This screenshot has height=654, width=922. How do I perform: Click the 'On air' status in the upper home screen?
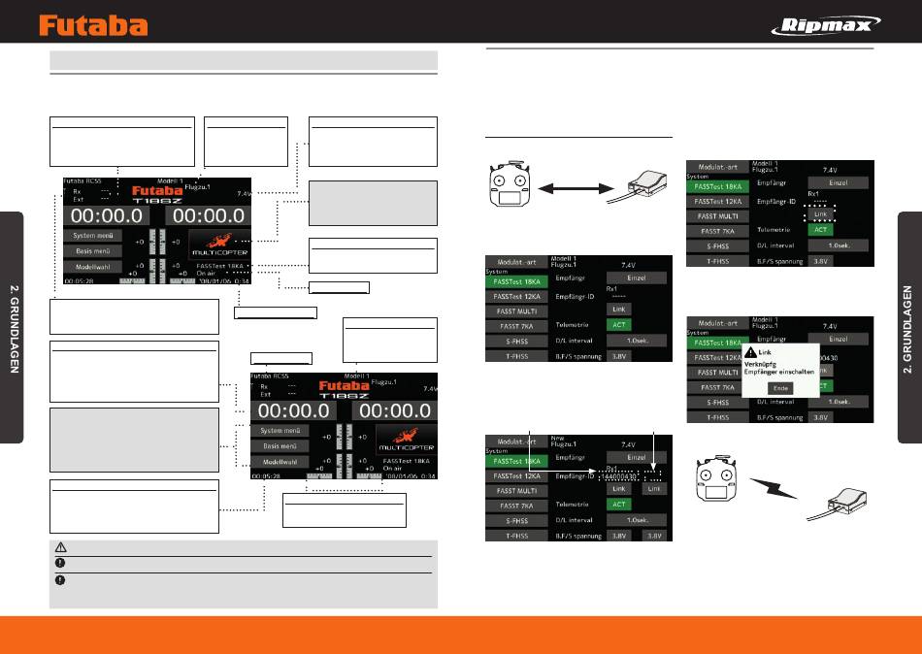[x=206, y=274]
